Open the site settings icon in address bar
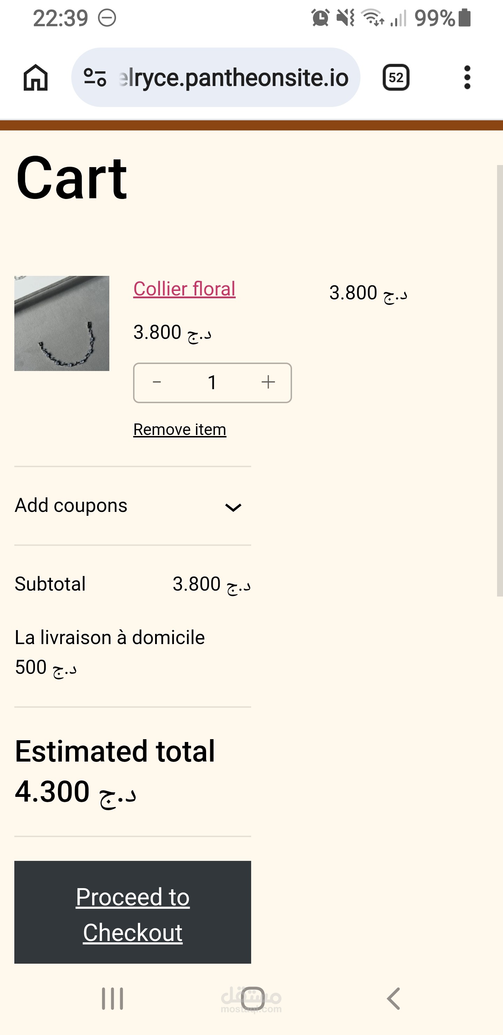The height and width of the screenshot is (1035, 503). coord(95,78)
